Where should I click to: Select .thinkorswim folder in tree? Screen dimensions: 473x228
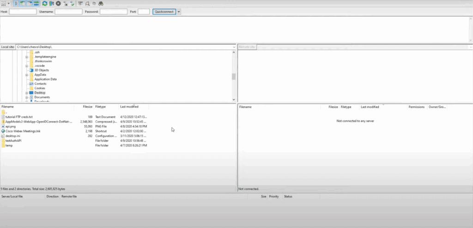[x=43, y=61]
